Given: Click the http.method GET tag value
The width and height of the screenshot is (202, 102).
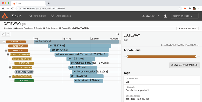Looking at the screenshot, I should pos(129,82).
